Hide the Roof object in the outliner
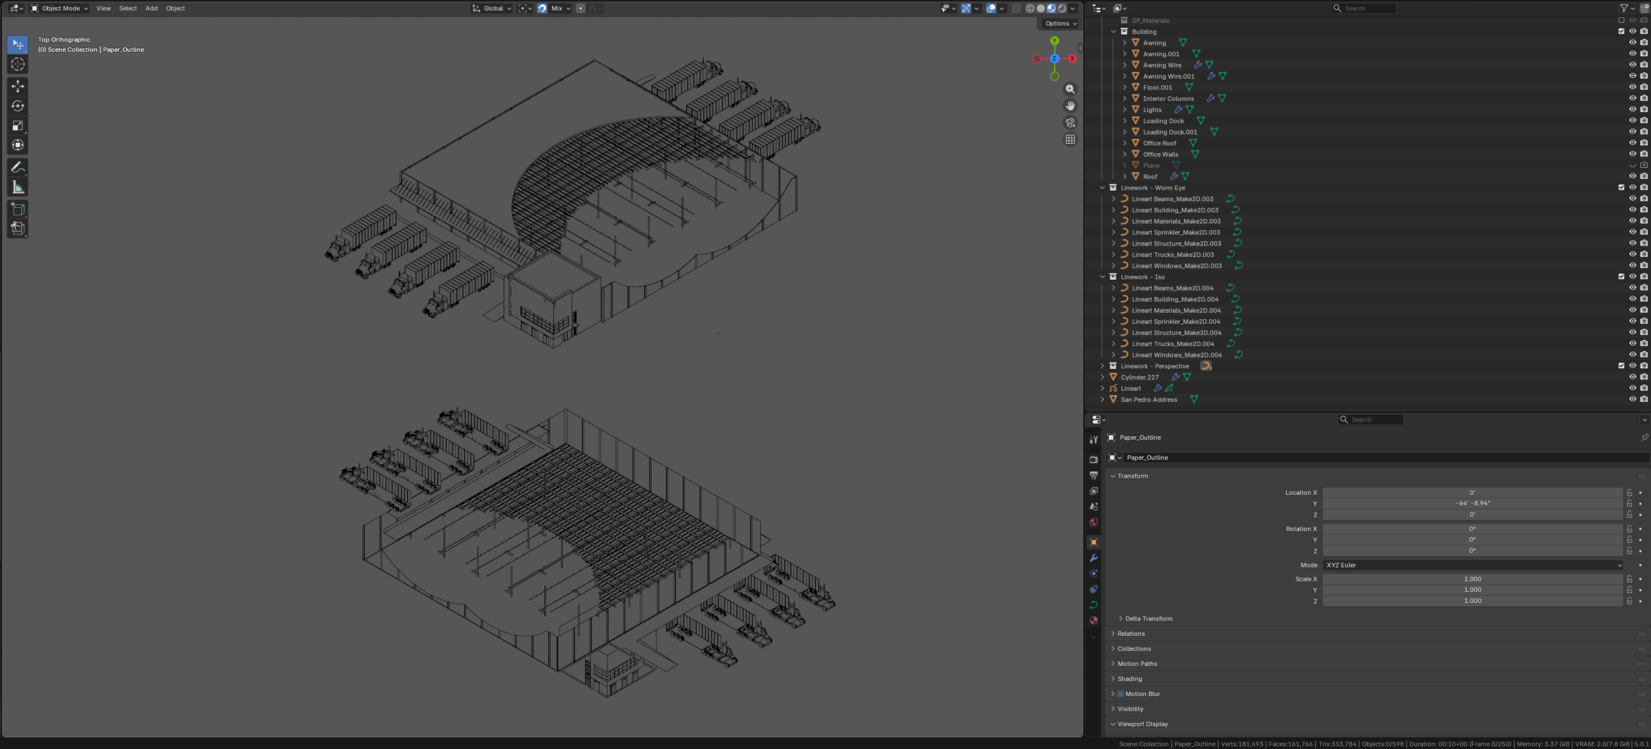Image resolution: width=1651 pixels, height=749 pixels. (1633, 176)
